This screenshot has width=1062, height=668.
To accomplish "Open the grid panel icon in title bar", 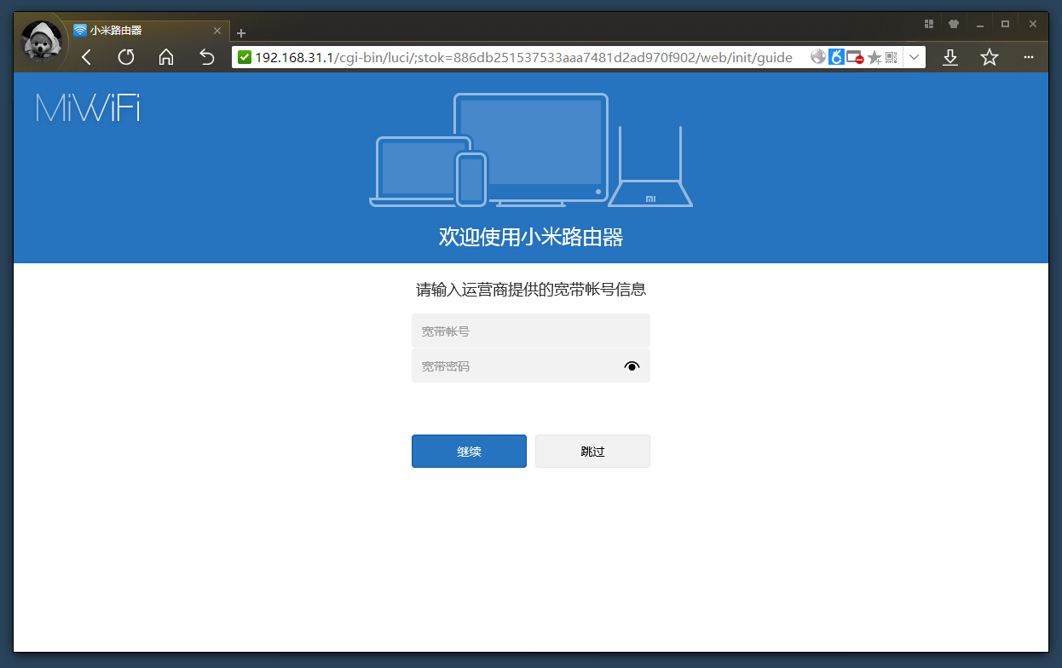I will click(929, 24).
